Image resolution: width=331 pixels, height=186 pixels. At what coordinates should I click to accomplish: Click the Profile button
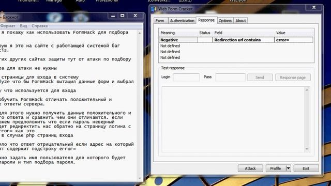276,168
